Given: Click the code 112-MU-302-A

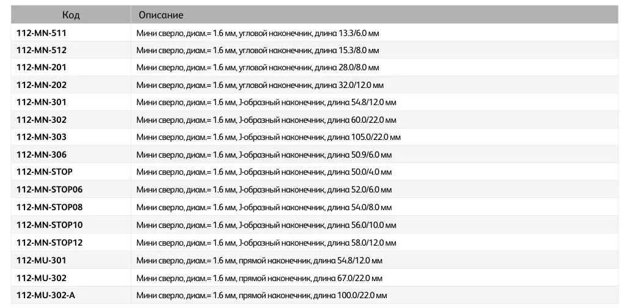Looking at the screenshot, I should [46, 296].
